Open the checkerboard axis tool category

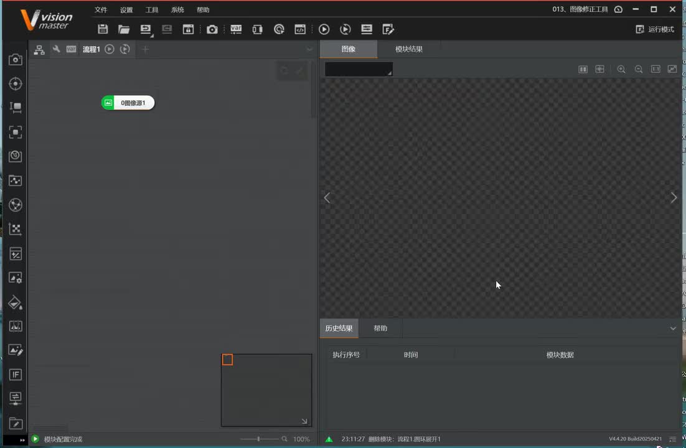tap(16, 229)
